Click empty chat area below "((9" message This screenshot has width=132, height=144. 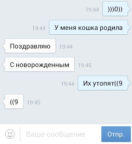[x=66, y=117]
